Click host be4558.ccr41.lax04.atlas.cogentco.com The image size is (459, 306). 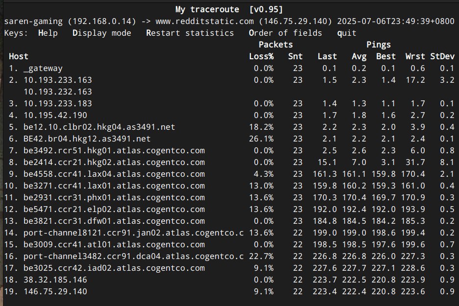(x=114, y=174)
